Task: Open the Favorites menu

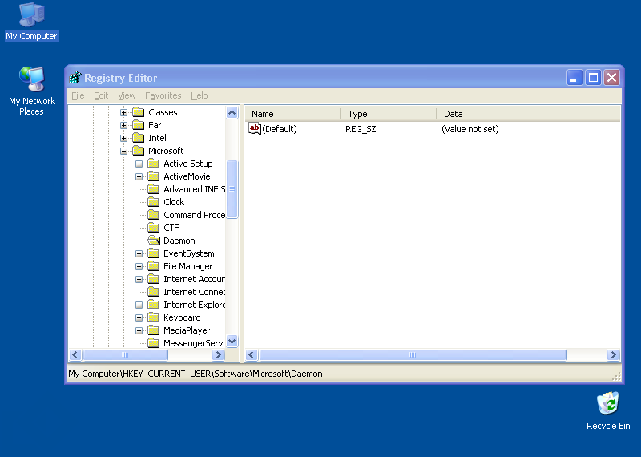Action: pos(163,95)
